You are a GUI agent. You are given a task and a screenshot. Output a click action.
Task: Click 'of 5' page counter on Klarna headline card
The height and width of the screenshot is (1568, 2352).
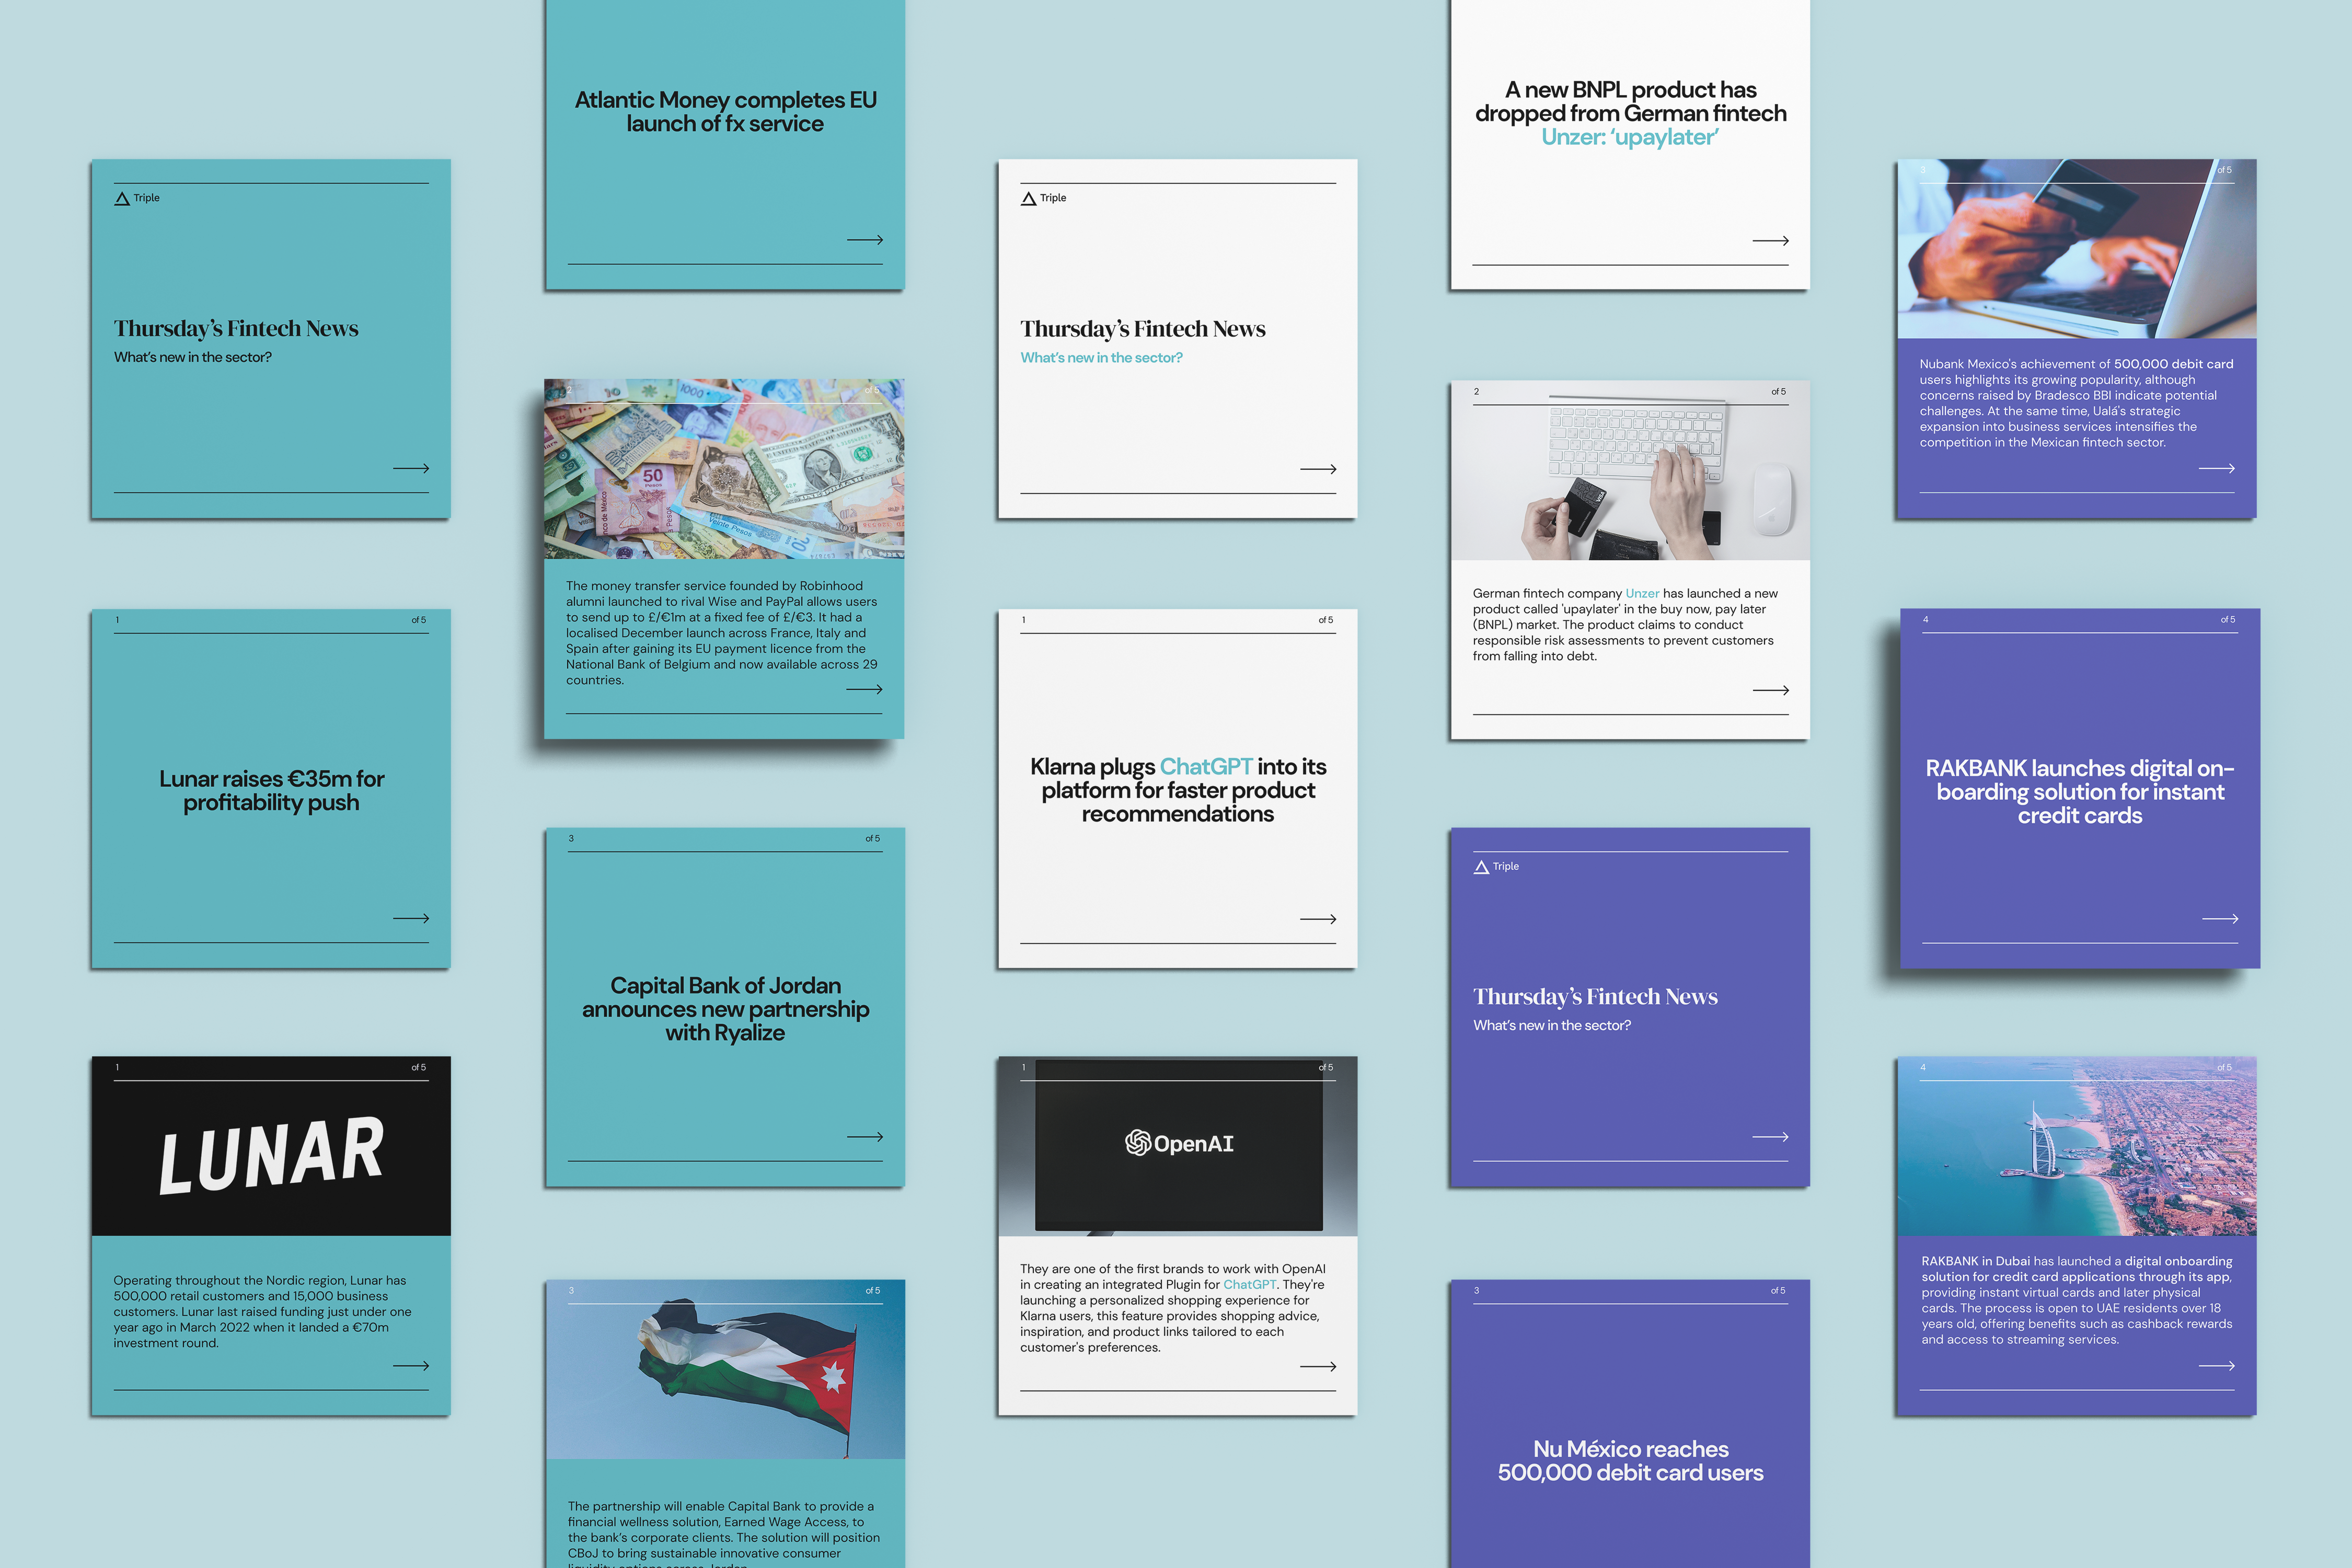tap(1326, 620)
